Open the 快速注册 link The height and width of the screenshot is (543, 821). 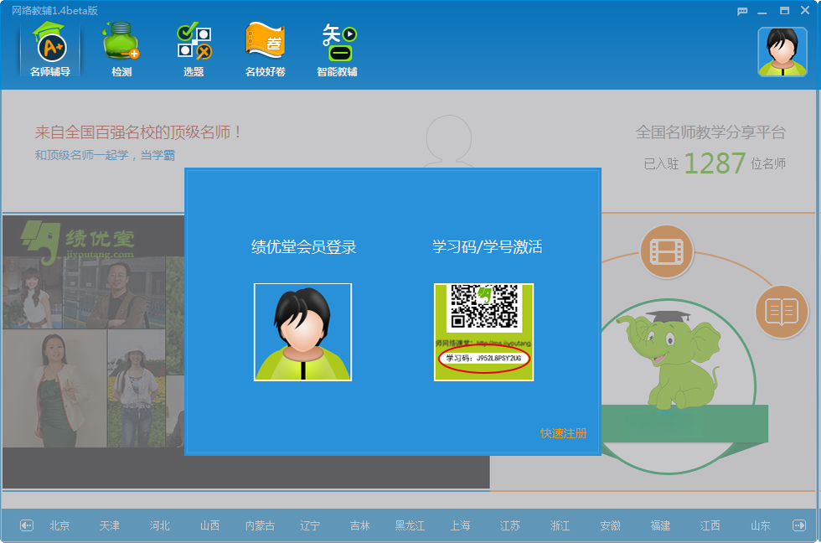point(563,433)
